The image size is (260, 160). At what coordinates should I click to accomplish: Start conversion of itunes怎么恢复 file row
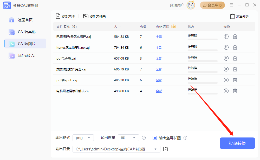[x=226, y=47]
